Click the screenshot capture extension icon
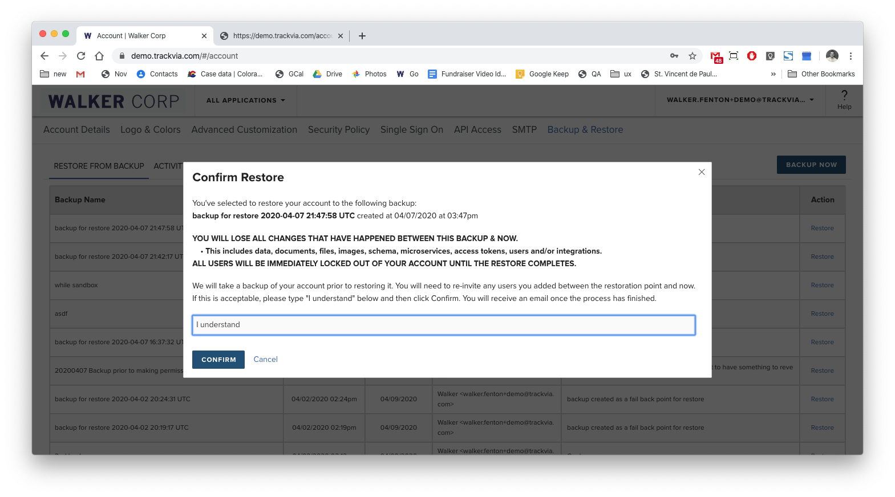This screenshot has width=895, height=497. [734, 56]
